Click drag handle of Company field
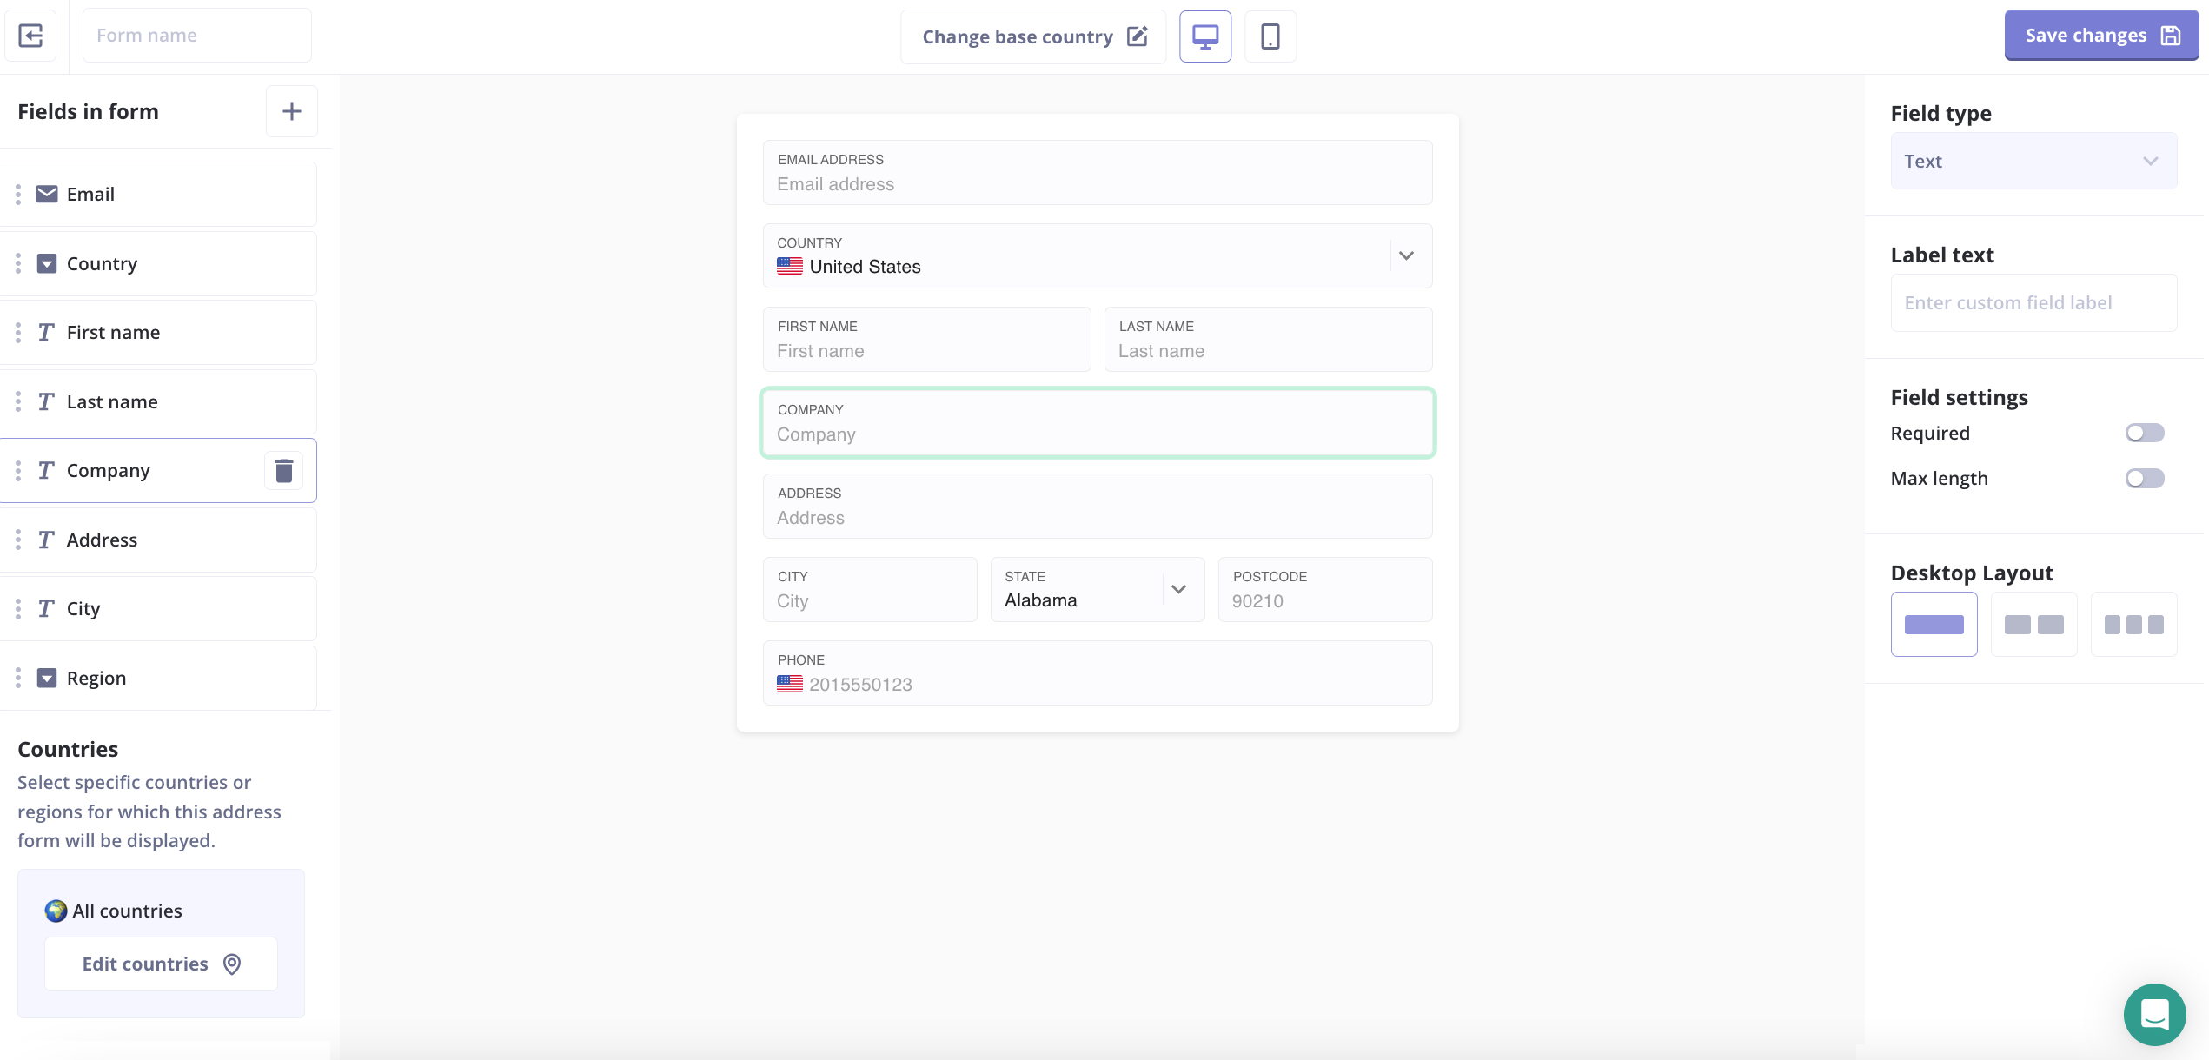The height and width of the screenshot is (1060, 2209). pyautogui.click(x=18, y=471)
